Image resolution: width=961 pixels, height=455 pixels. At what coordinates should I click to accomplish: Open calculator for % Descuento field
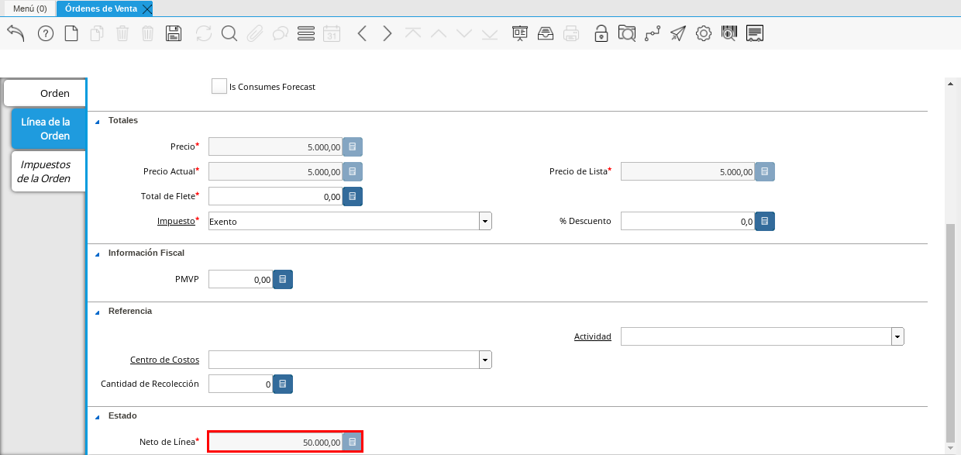click(x=765, y=222)
